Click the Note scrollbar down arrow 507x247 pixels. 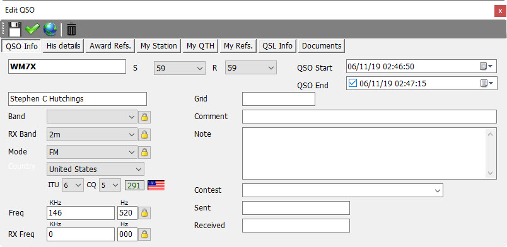pos(490,173)
